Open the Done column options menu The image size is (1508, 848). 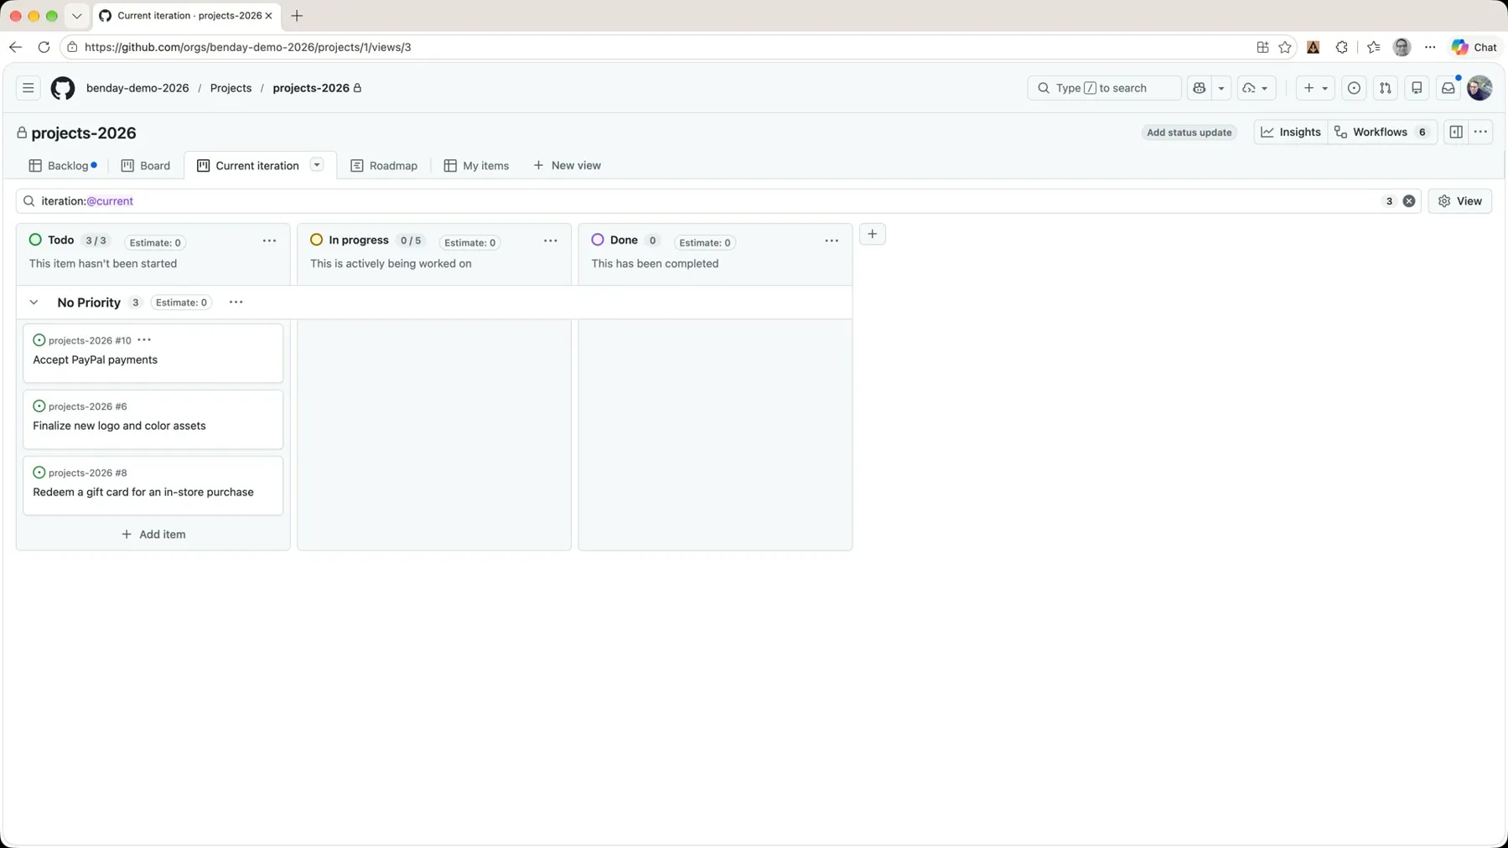click(832, 241)
